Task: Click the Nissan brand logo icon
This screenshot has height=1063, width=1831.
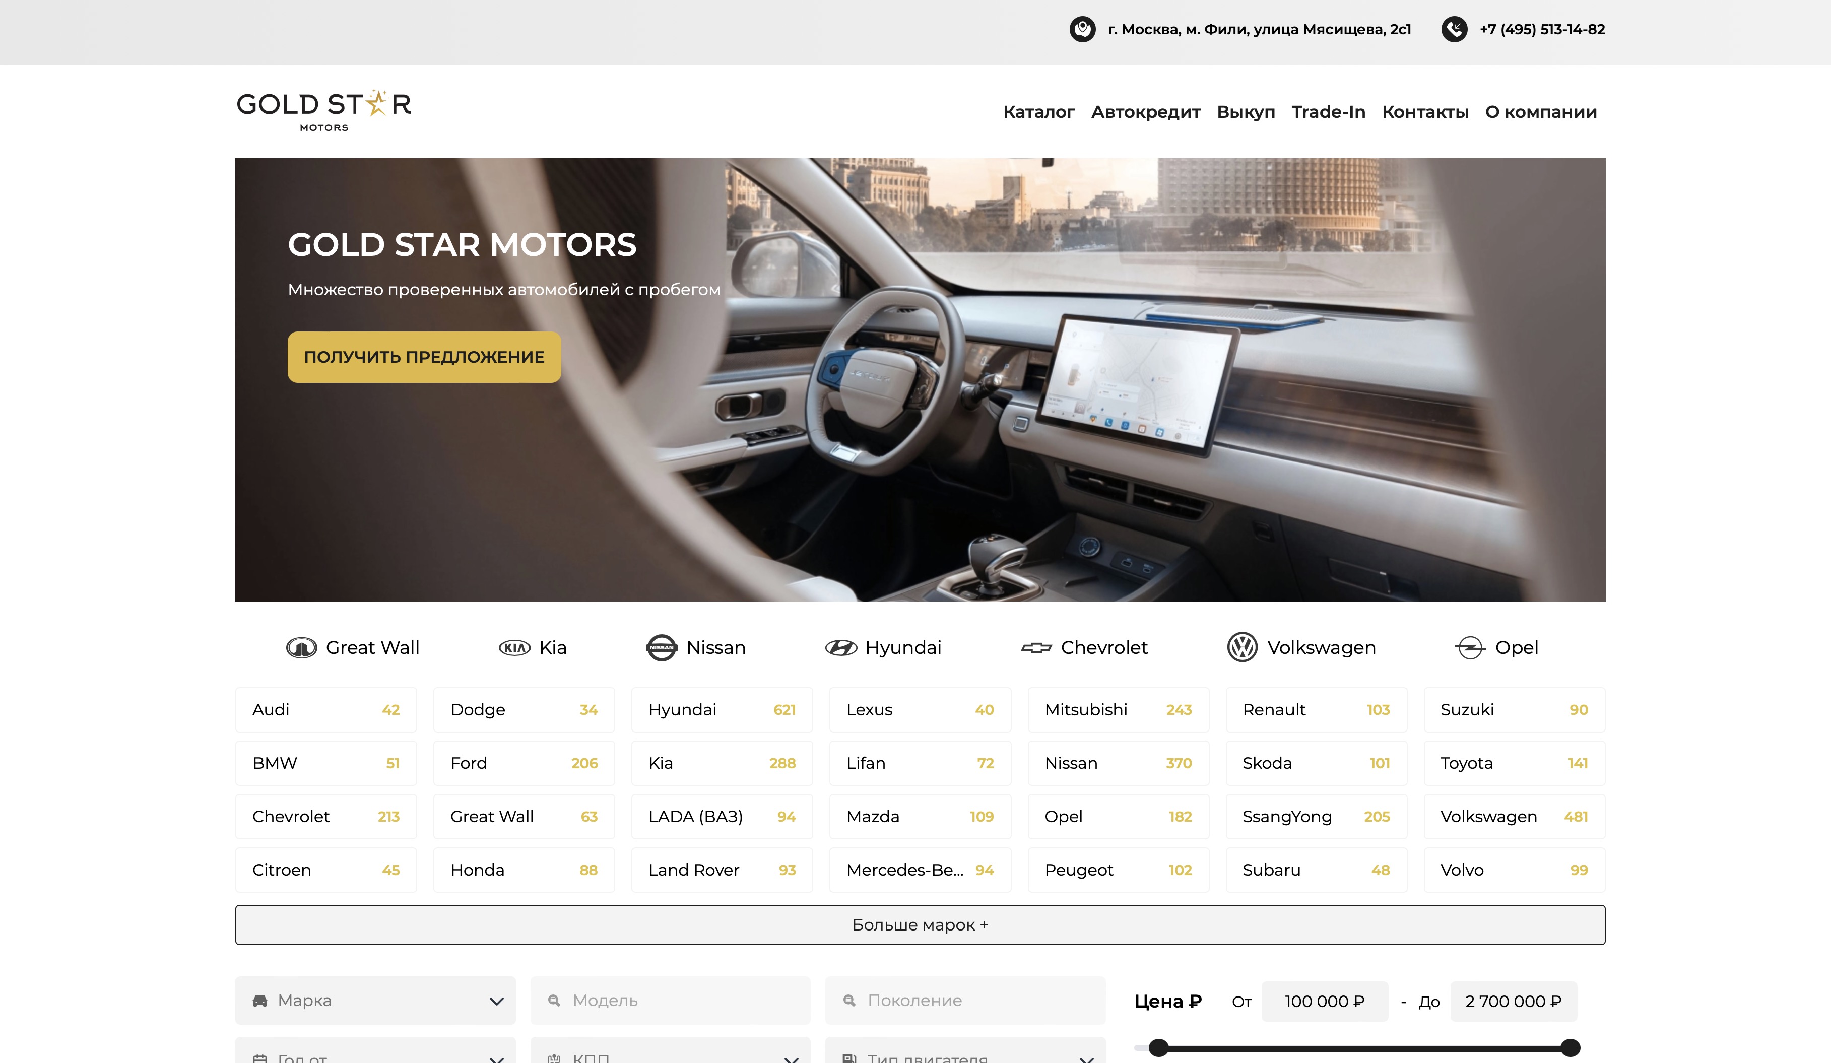Action: click(661, 647)
